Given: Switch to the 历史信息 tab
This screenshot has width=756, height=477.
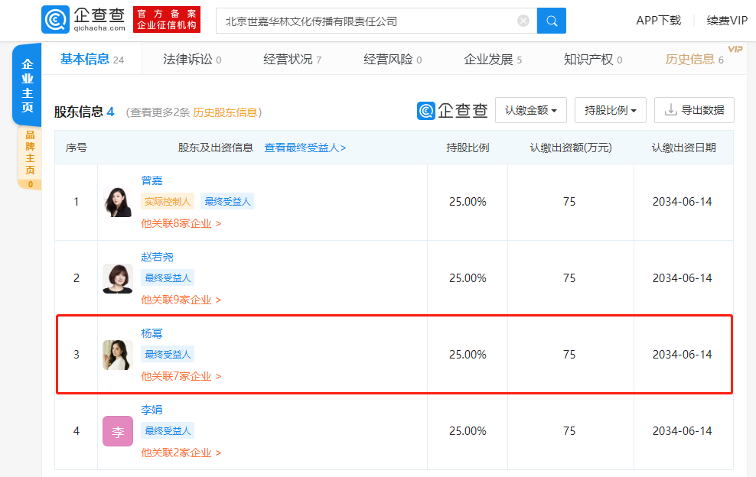Looking at the screenshot, I should (x=694, y=60).
